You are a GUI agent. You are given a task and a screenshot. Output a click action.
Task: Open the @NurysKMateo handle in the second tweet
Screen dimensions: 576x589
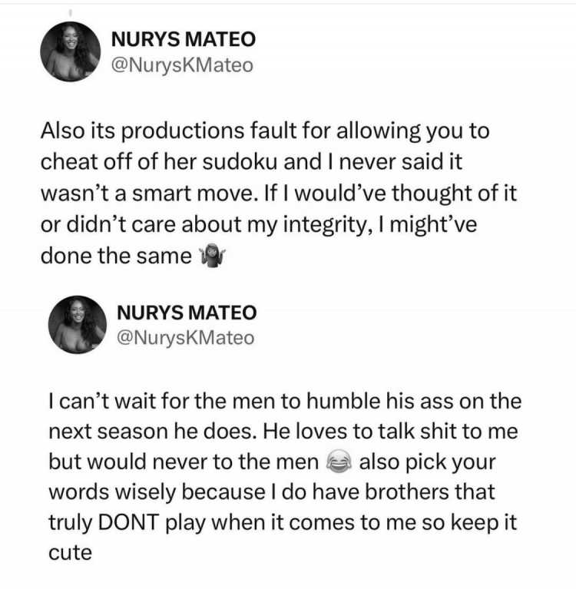click(x=186, y=338)
